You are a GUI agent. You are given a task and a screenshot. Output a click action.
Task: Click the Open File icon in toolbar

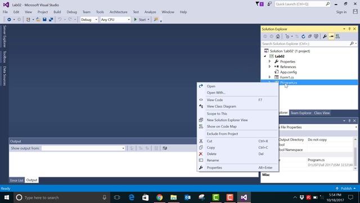coord(38,20)
